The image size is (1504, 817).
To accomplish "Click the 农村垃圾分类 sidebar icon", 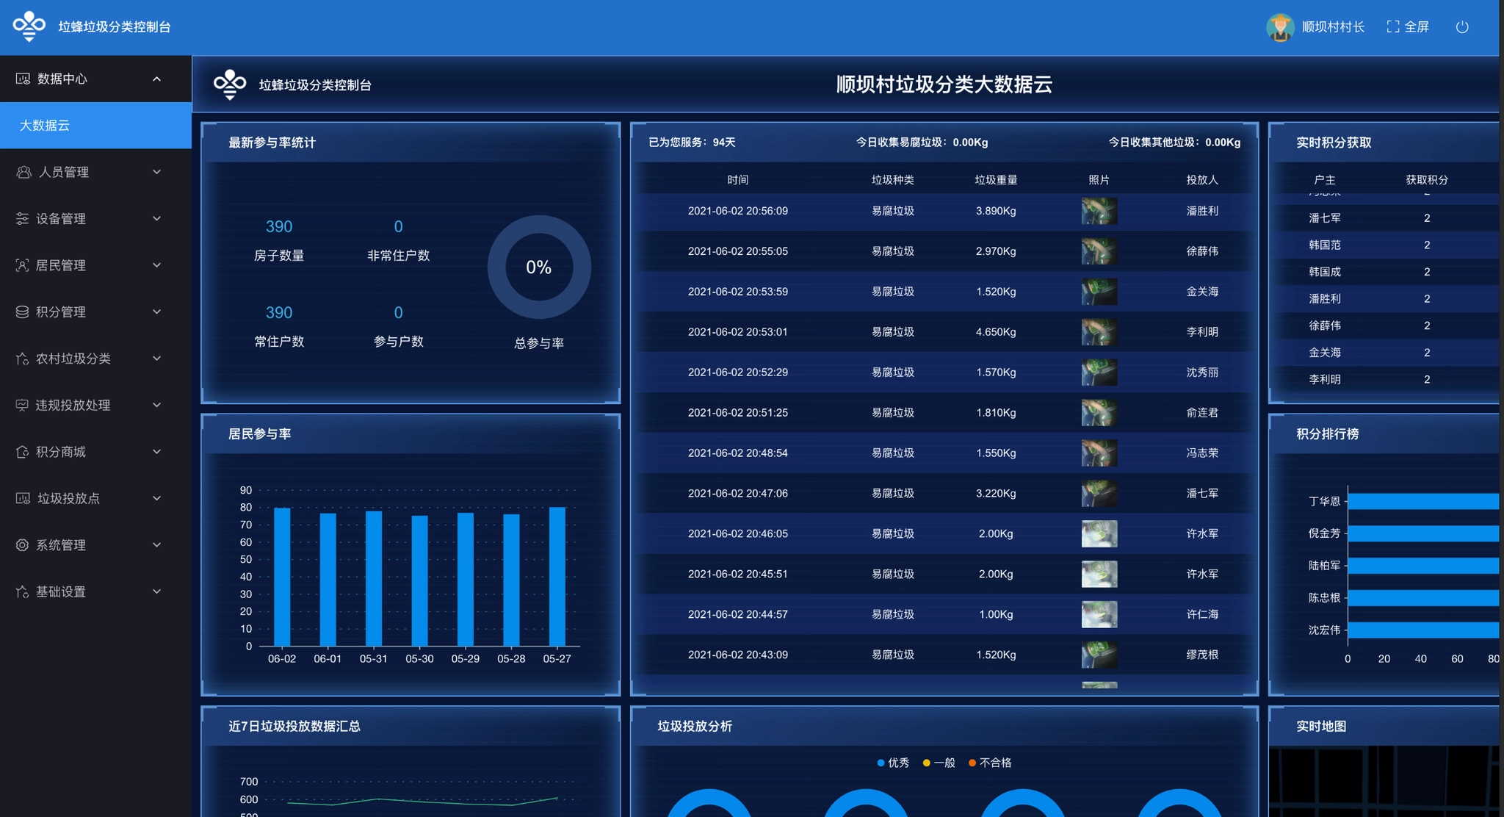I will [x=23, y=359].
